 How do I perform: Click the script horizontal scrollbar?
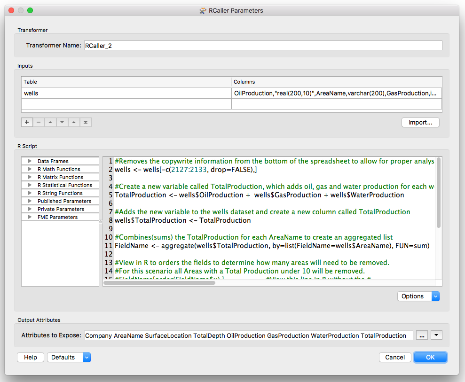click(x=159, y=283)
